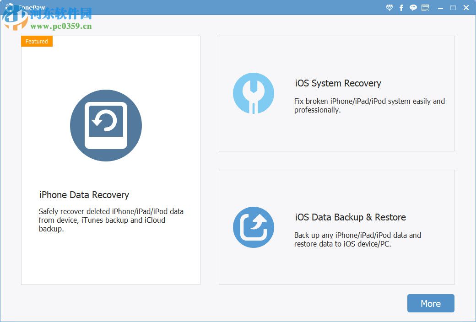Start iOS Data Backup & Restore
Screen dimensions: 476x322
(x=336, y=227)
